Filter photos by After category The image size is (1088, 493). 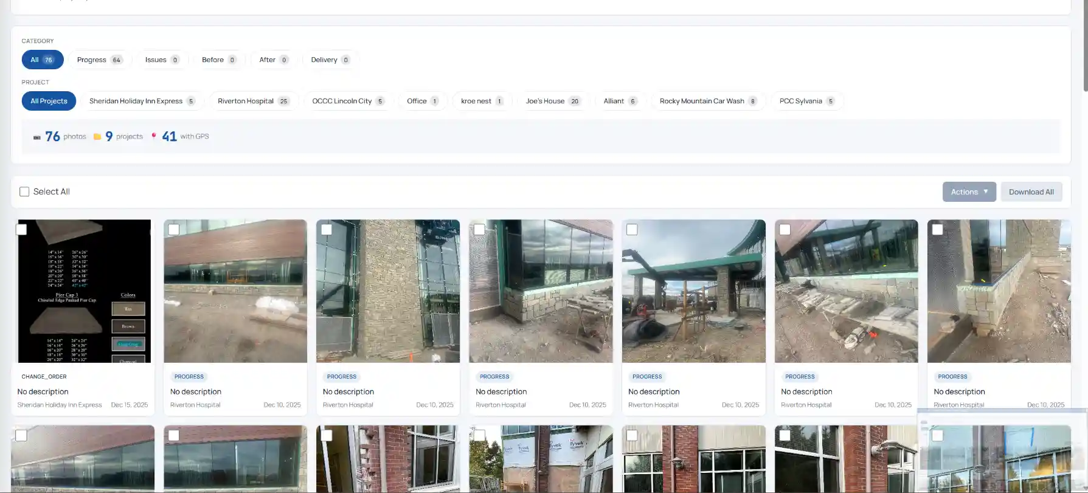[274, 60]
